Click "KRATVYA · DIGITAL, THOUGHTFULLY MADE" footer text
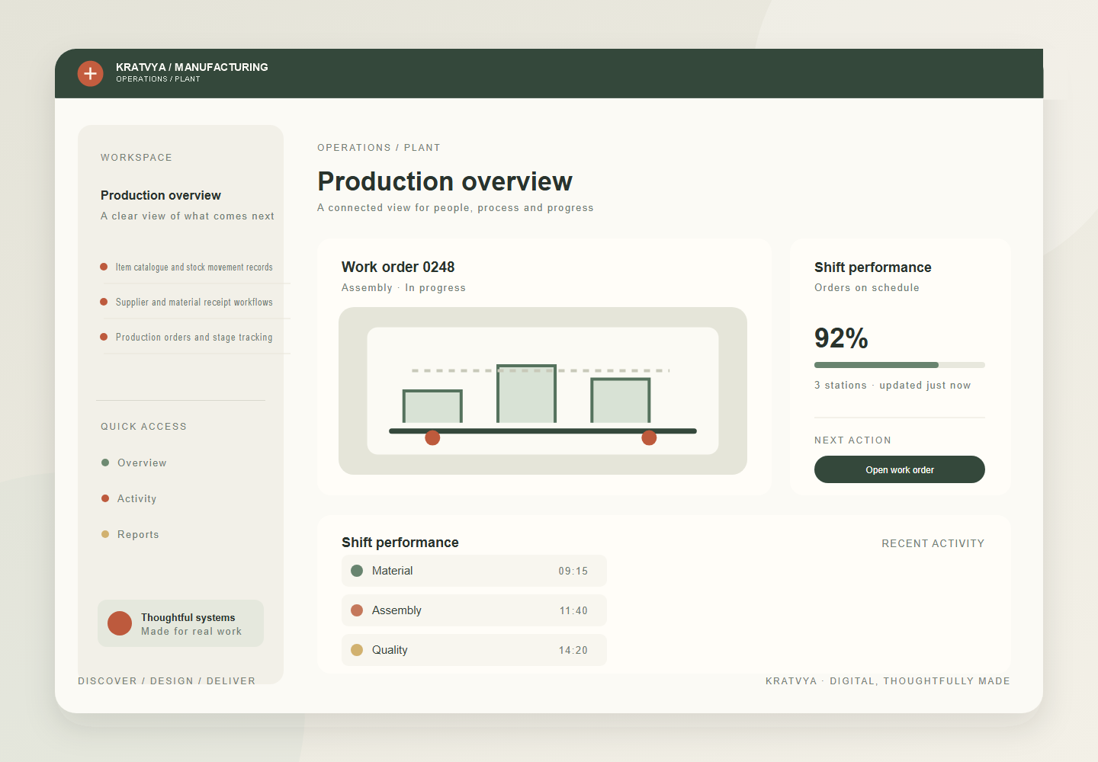This screenshot has height=762, width=1098. click(888, 680)
